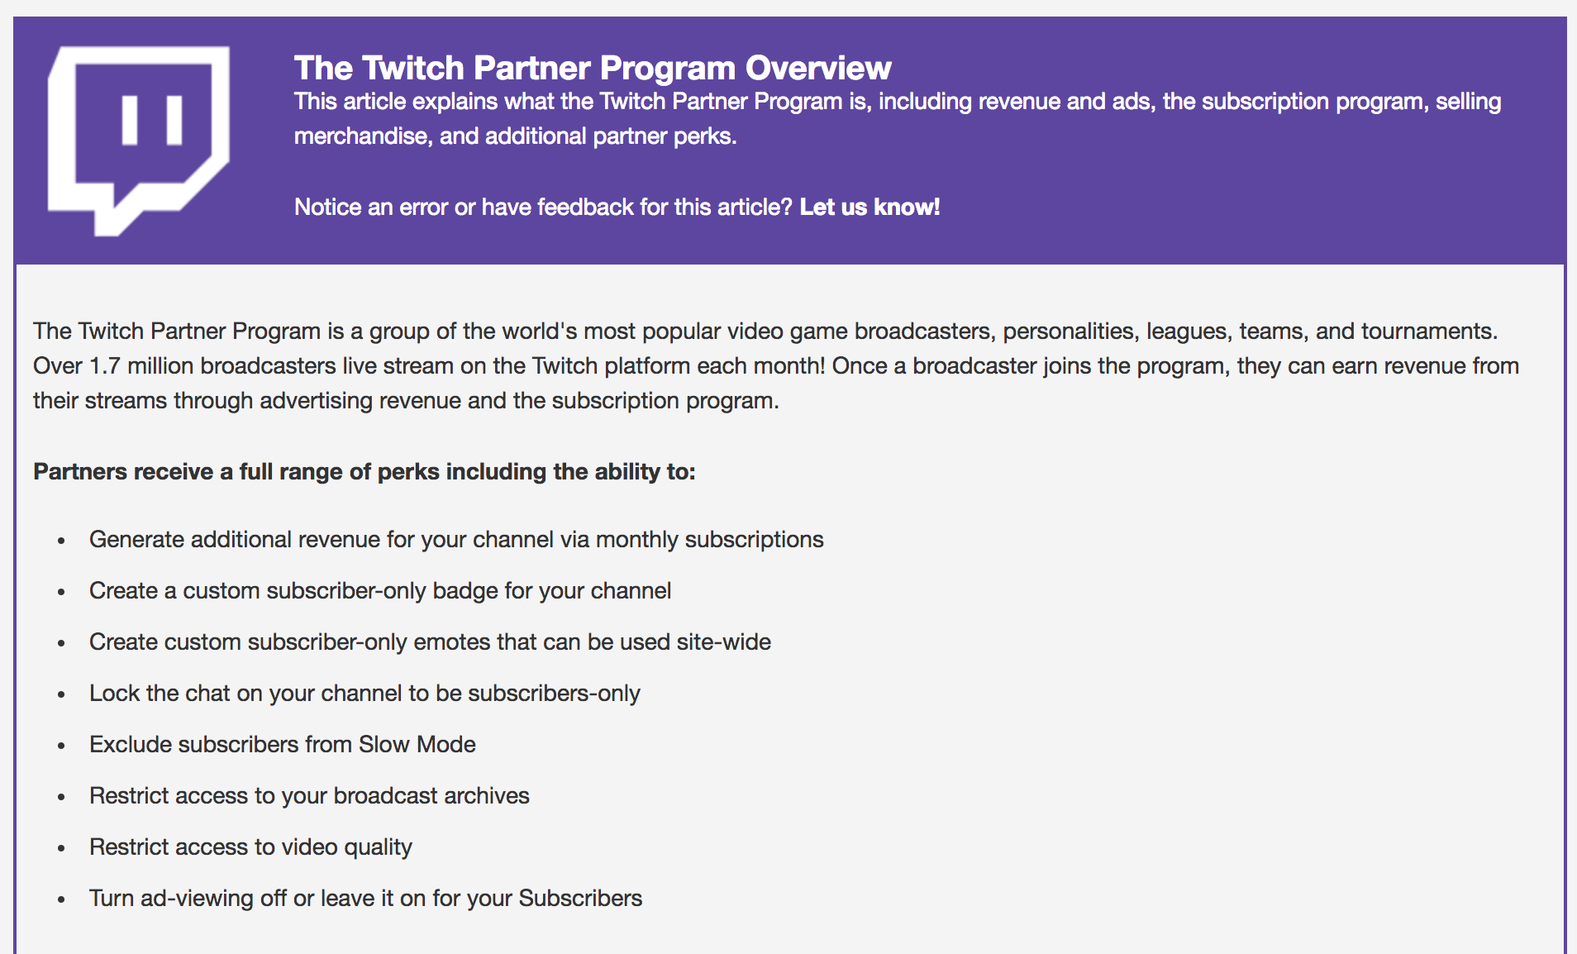Select the 'Lock the chat on your channel' item
Image resolution: width=1577 pixels, height=954 pixels.
[x=364, y=693]
